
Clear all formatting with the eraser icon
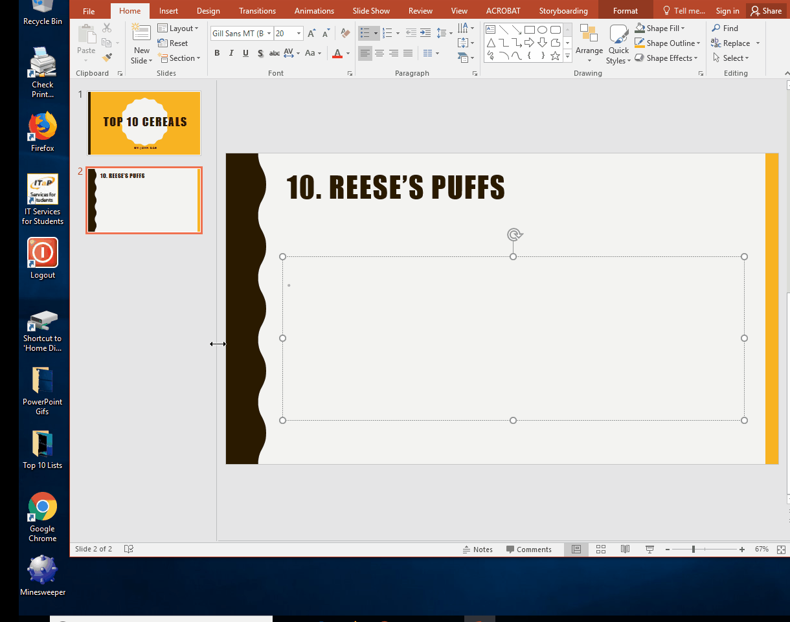(x=345, y=33)
